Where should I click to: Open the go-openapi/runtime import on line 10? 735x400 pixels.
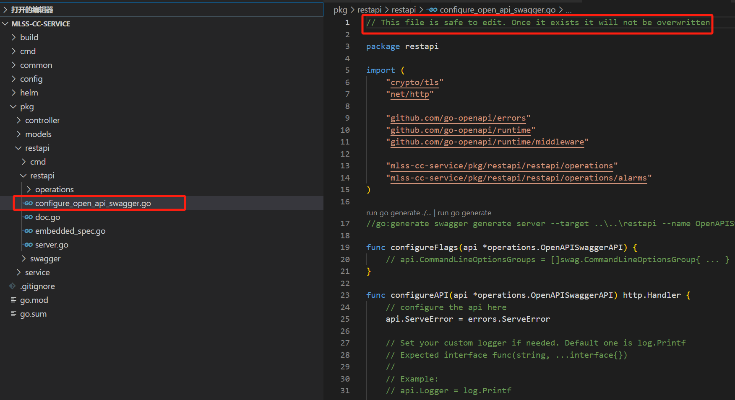(461, 130)
